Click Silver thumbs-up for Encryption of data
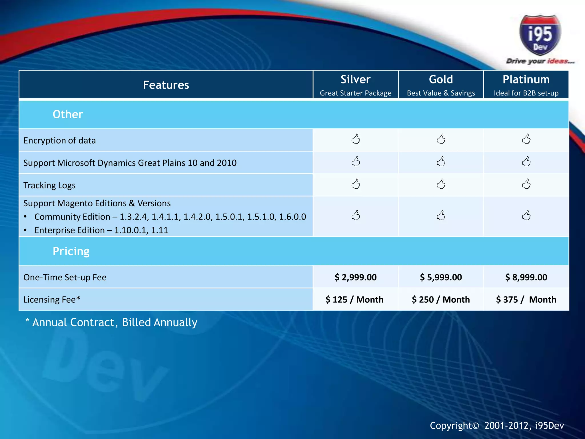 pos(356,139)
